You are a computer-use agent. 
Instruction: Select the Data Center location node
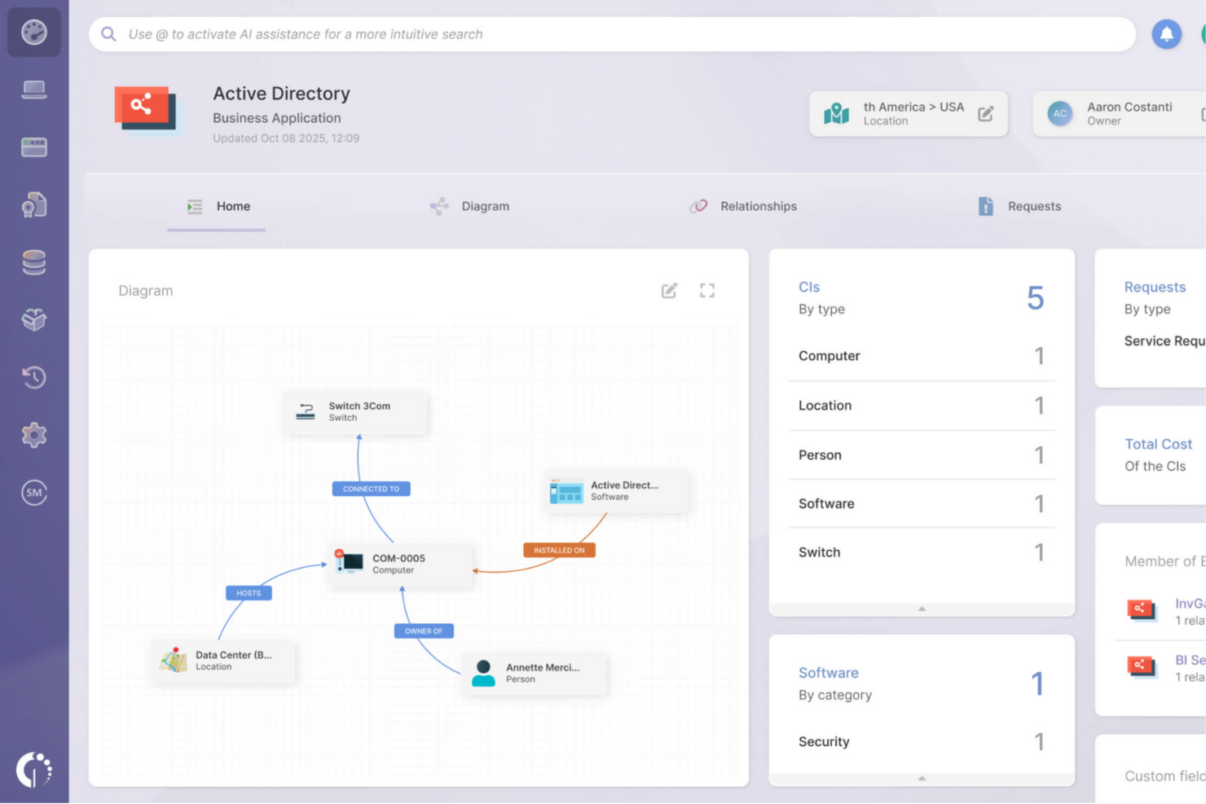click(x=223, y=661)
